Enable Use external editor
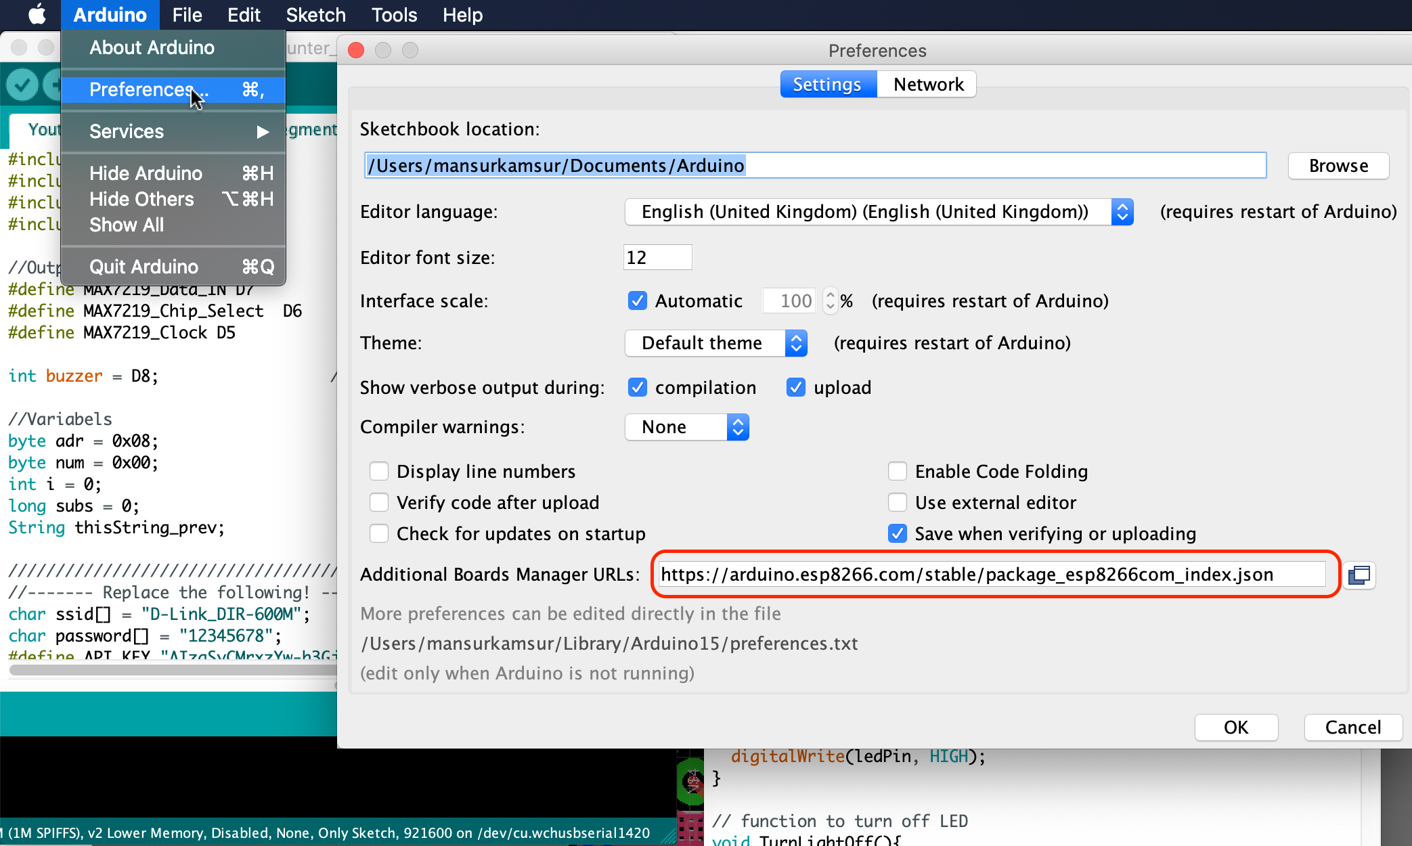The image size is (1412, 846). [898, 502]
